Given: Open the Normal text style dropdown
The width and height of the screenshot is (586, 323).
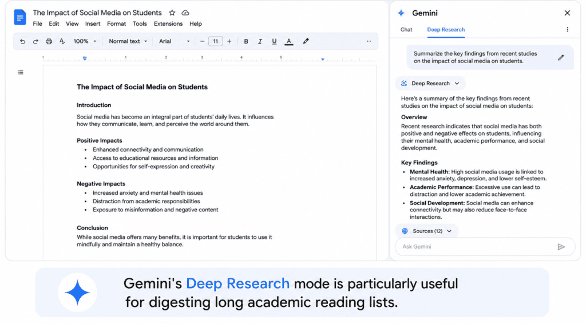Looking at the screenshot, I should tap(128, 41).
